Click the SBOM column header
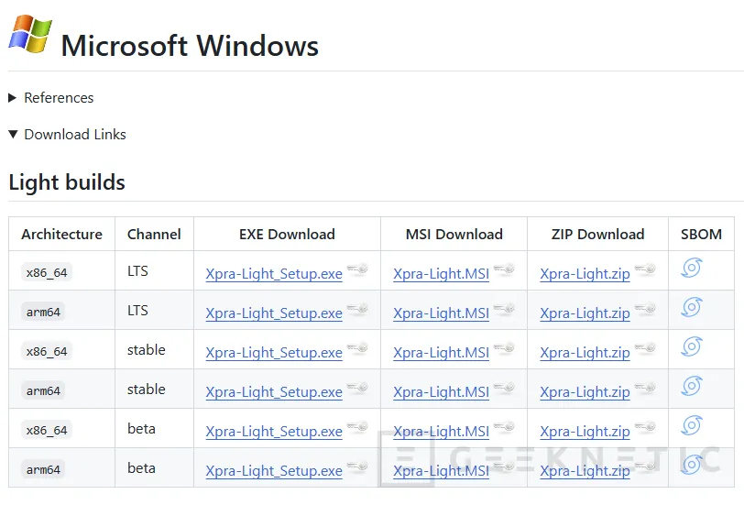This screenshot has height=505, width=744. click(701, 235)
